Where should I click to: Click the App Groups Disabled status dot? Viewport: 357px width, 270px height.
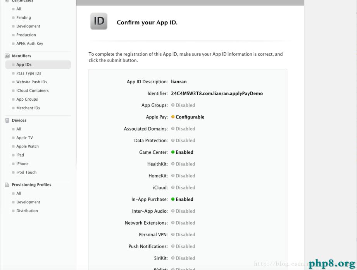(173, 105)
